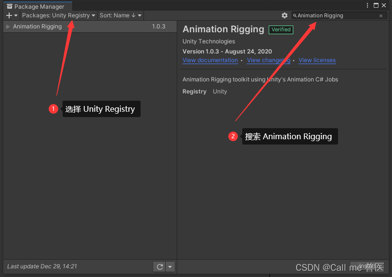Click the Registry Unity label

(205, 92)
